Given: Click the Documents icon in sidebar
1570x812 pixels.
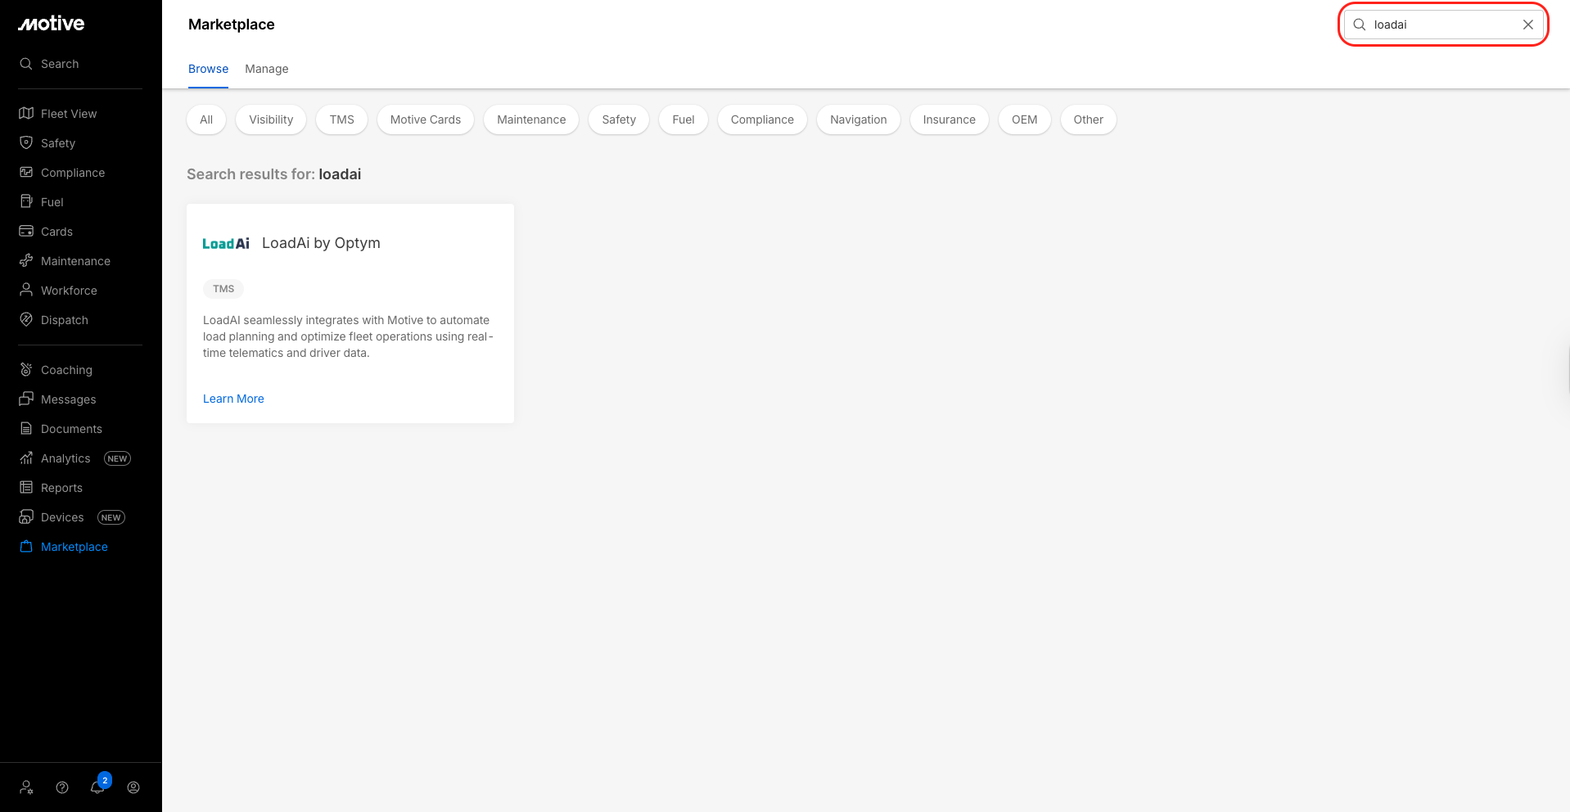Looking at the screenshot, I should 26,429.
